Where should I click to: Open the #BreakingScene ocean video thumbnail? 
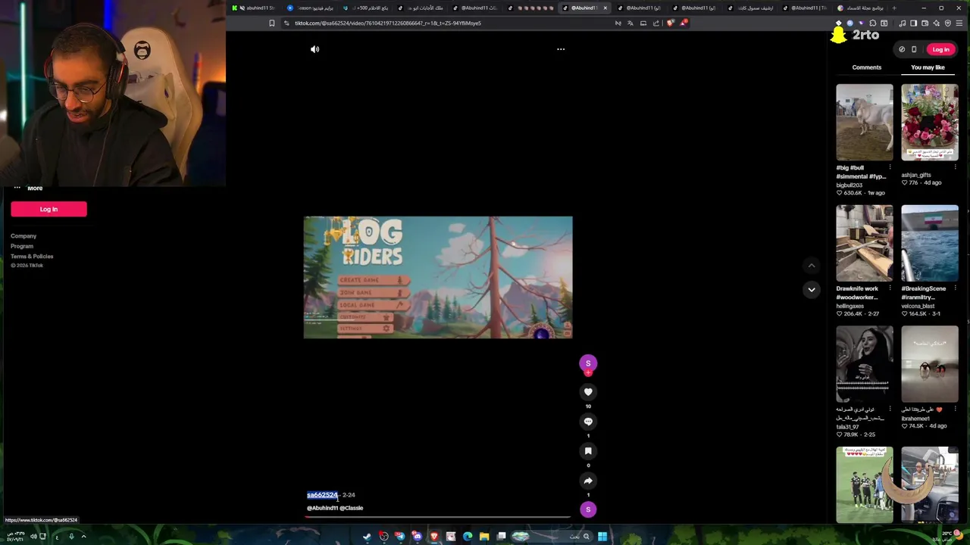point(930,243)
